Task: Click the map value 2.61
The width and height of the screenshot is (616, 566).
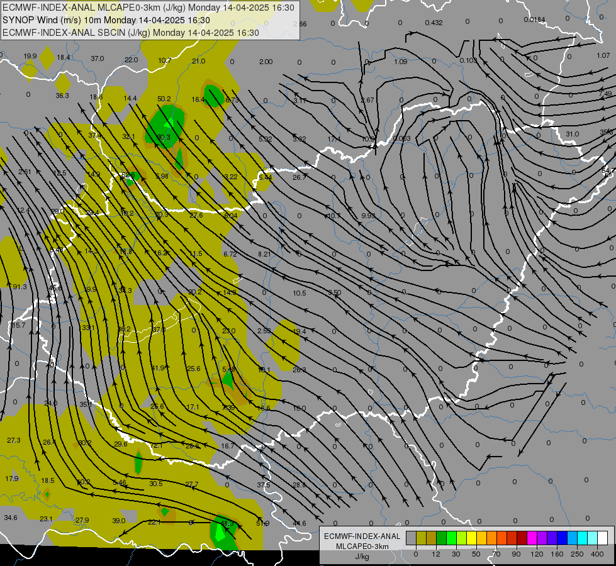Action: 25,172
